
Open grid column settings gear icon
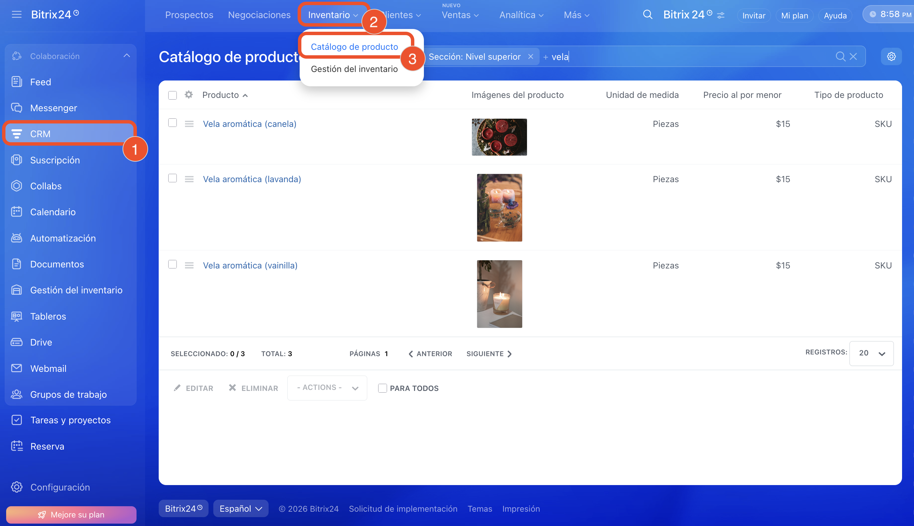pyautogui.click(x=189, y=94)
